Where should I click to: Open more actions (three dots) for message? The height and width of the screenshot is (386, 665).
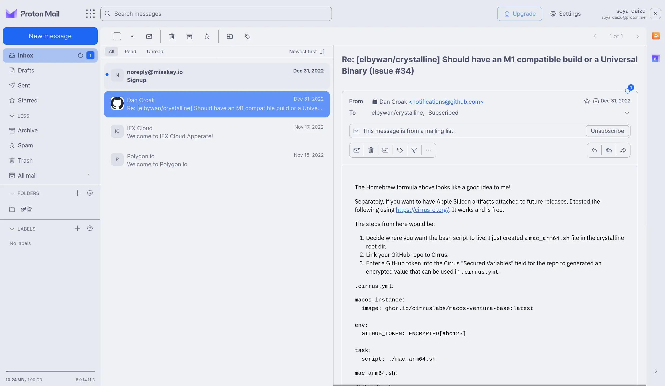coord(429,150)
